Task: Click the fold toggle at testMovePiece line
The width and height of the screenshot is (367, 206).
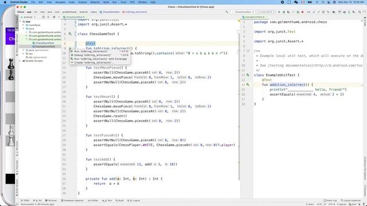Action: pyautogui.click(x=76, y=68)
